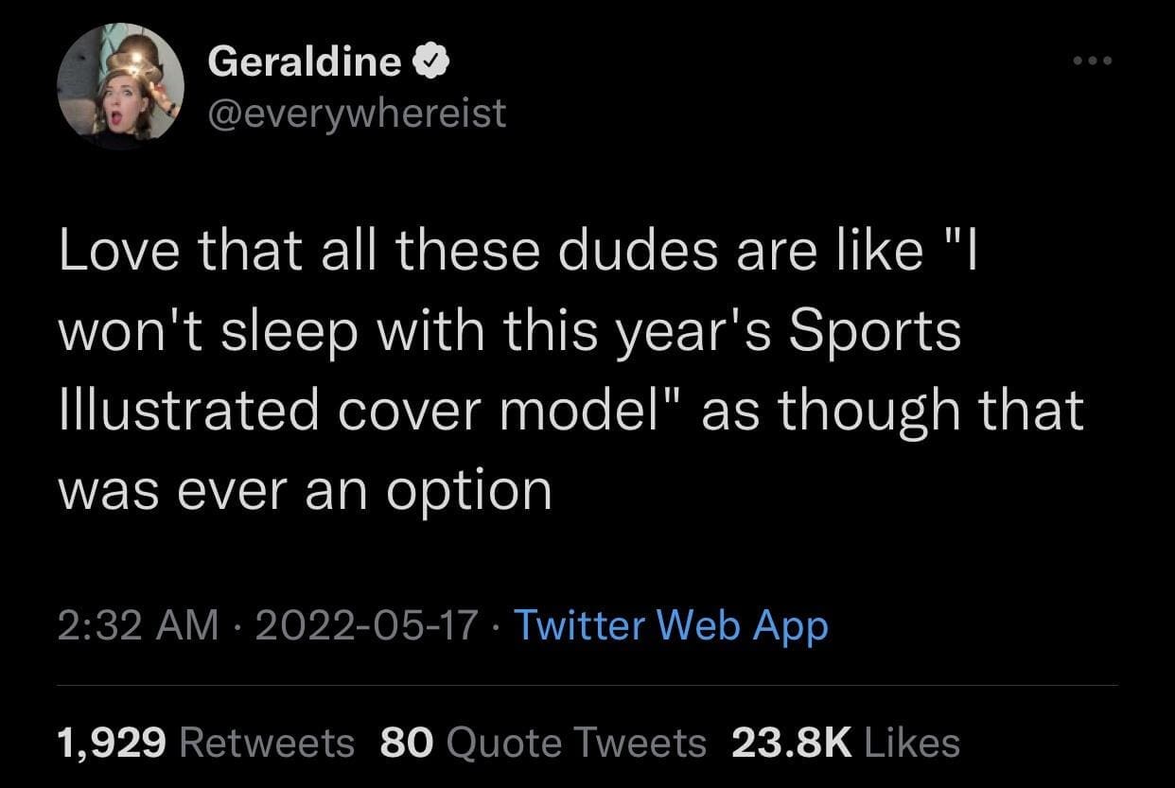The image size is (1175, 788).
Task: Click the verified checkmark badge beside Geraldine
Action: [430, 62]
